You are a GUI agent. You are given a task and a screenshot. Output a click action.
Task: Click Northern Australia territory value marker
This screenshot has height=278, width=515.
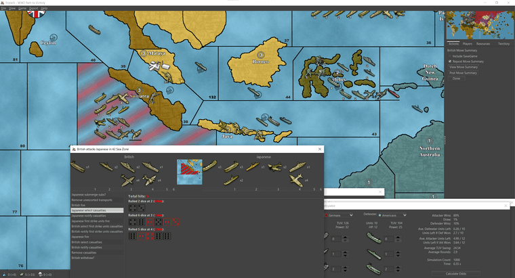point(429,141)
